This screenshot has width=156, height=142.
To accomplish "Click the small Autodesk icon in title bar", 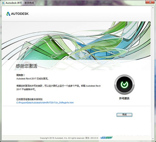I will pyautogui.click(x=3, y=3).
